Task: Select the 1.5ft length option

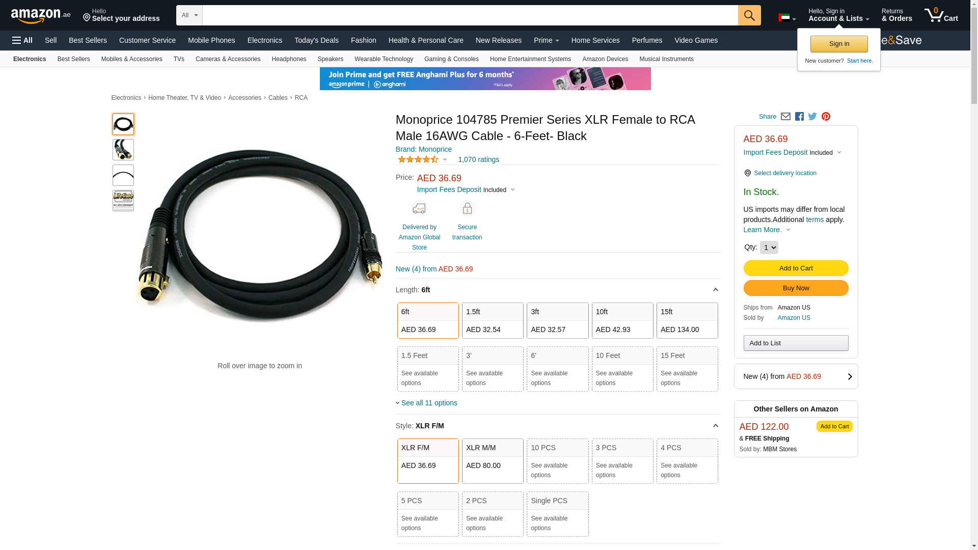Action: (492, 320)
